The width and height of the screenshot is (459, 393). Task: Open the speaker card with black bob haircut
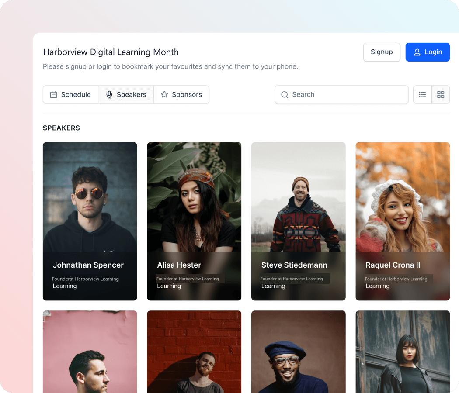point(403,352)
